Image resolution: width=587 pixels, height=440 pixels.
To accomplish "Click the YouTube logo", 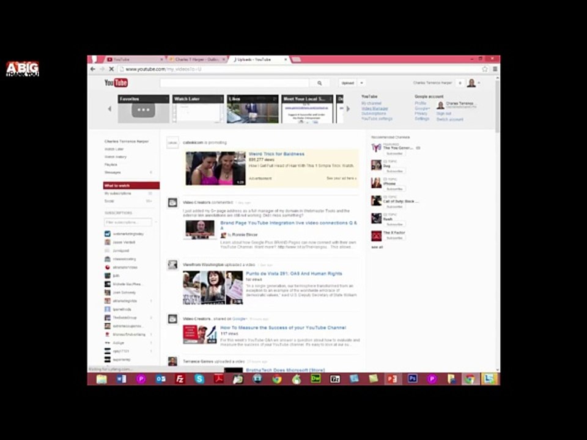I will coord(116,82).
